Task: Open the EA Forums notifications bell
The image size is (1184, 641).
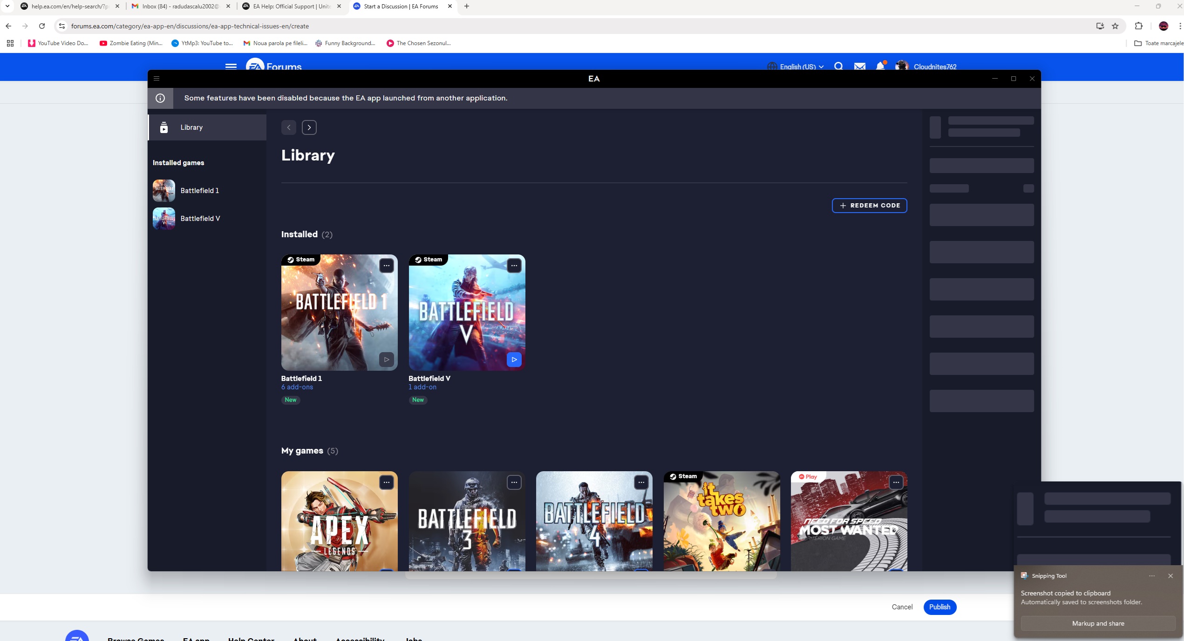Action: pyautogui.click(x=880, y=66)
